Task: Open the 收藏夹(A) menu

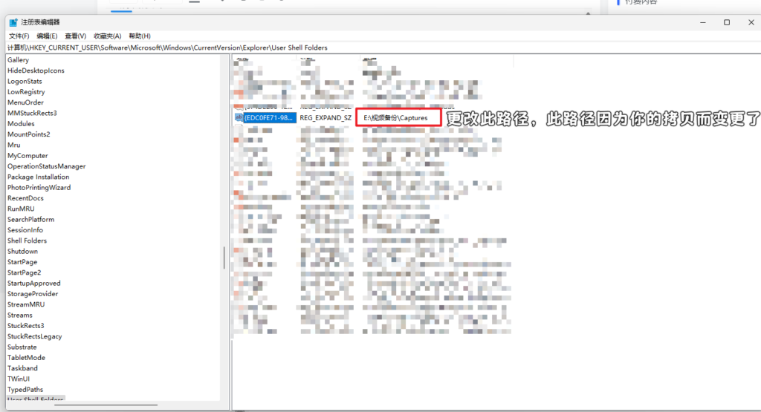Action: [107, 36]
